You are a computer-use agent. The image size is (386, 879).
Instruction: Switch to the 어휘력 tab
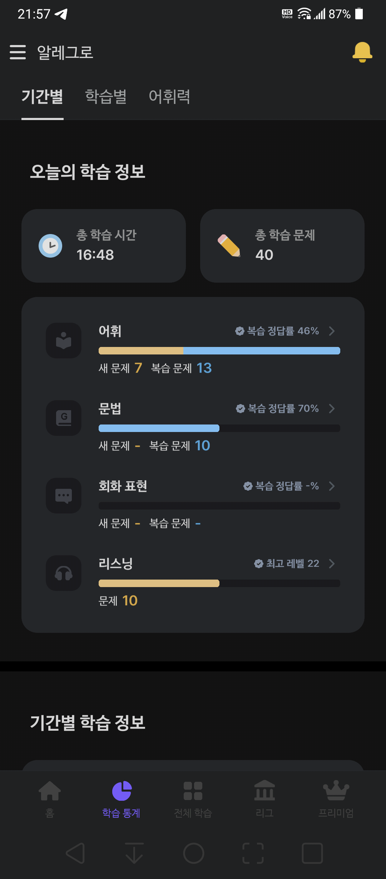169,96
